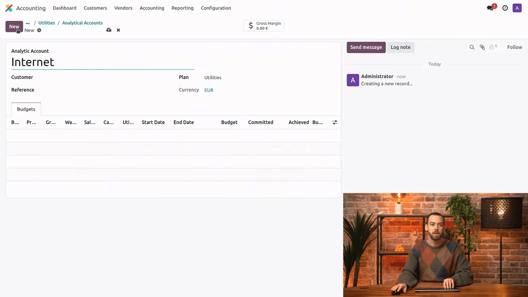Open the messages chat icon
This screenshot has width=528, height=297.
pos(490,8)
